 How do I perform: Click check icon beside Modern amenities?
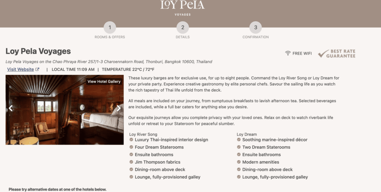(x=239, y=162)
